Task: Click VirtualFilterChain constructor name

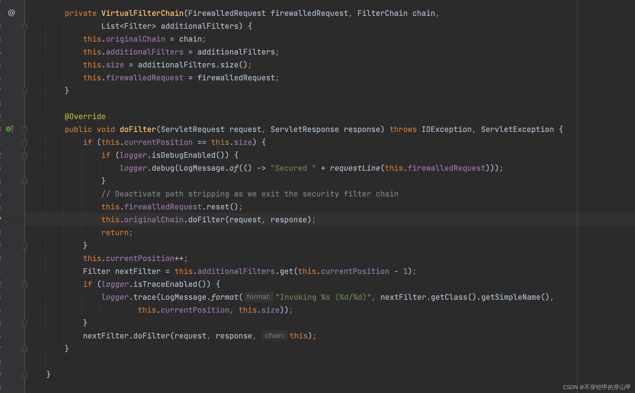Action: pyautogui.click(x=142, y=13)
